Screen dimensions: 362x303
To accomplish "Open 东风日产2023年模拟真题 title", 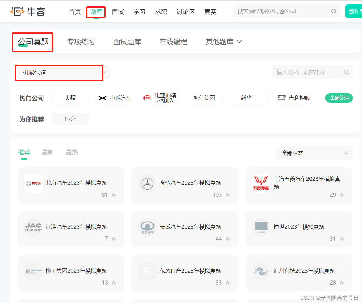I will 190,271.
